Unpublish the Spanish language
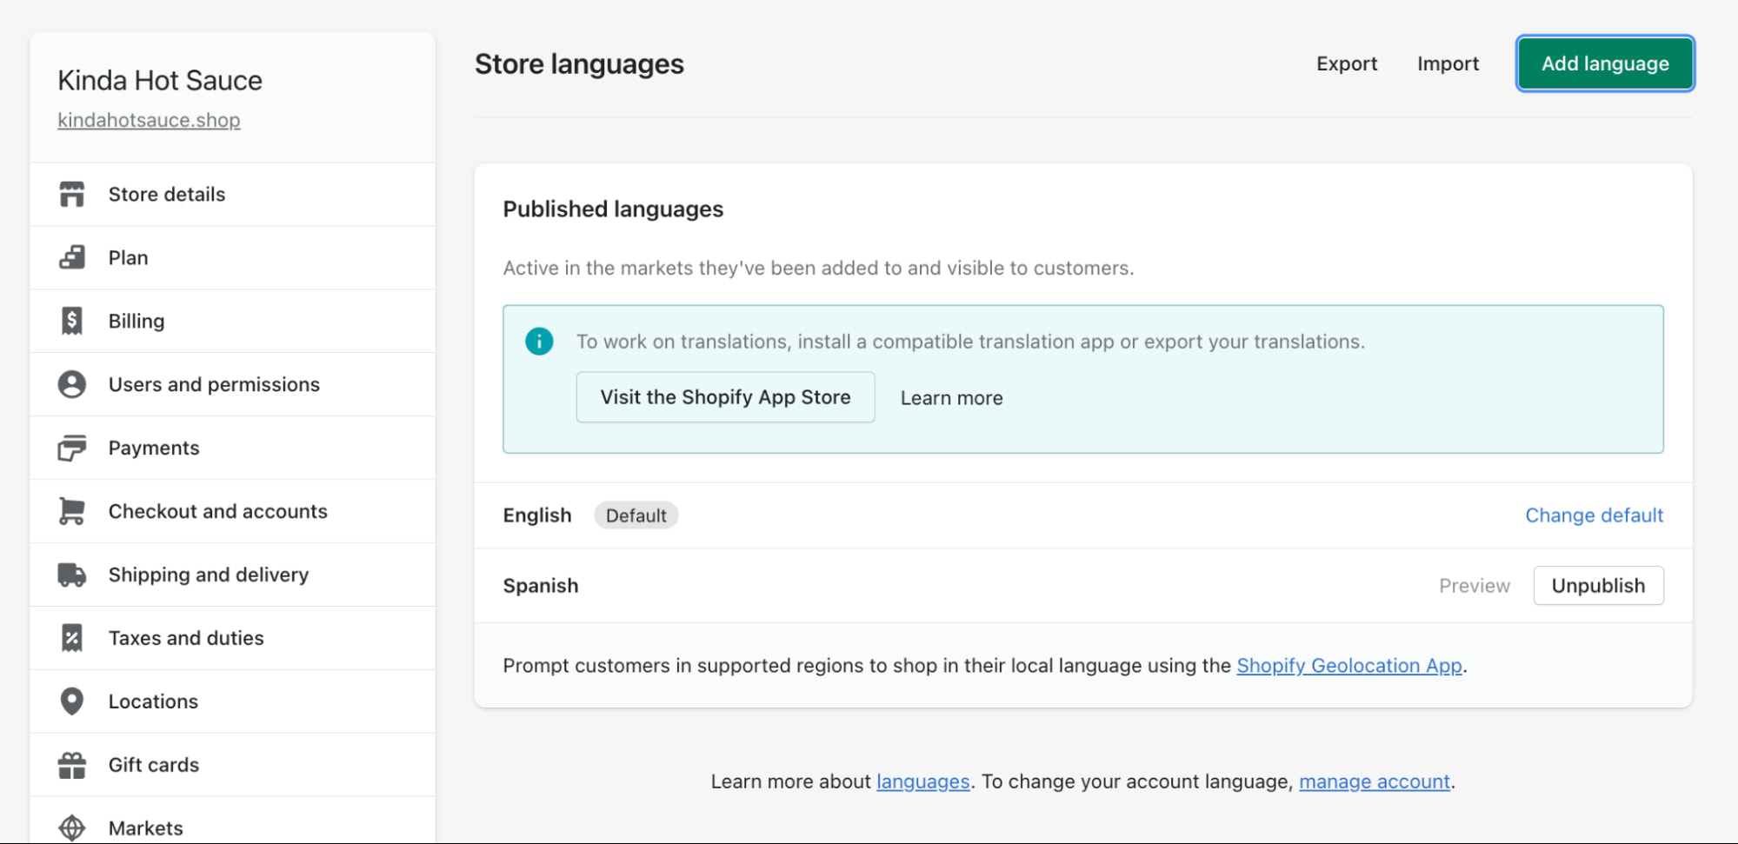The image size is (1738, 844). 1598,585
